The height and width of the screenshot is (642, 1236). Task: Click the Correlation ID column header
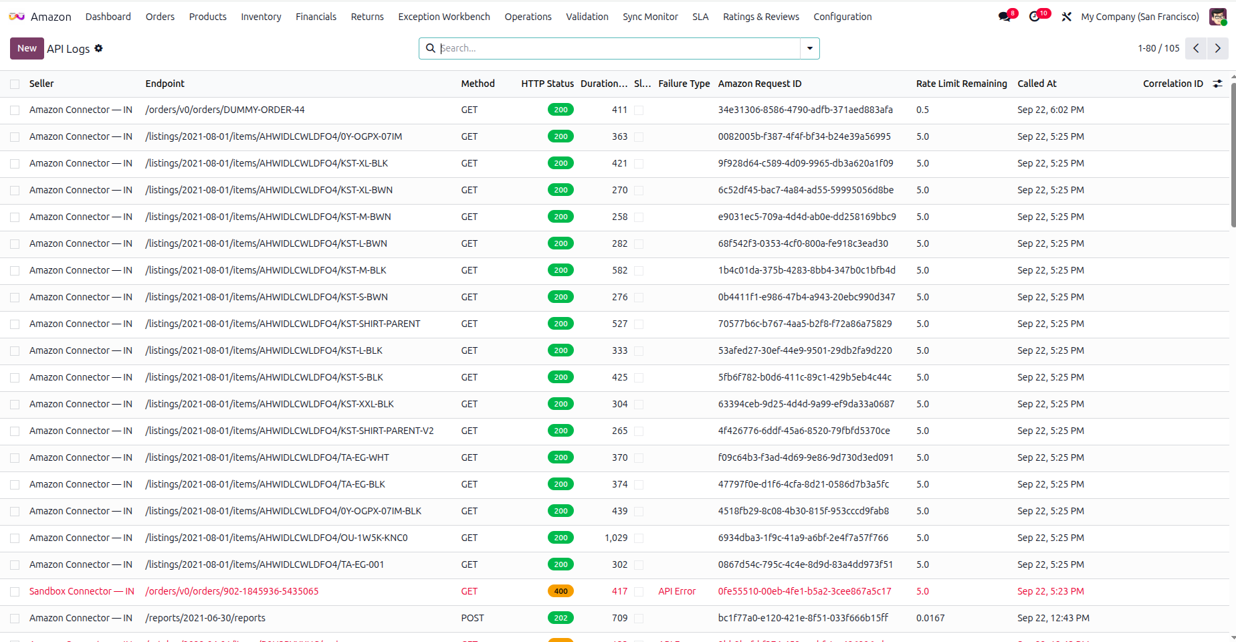1172,84
